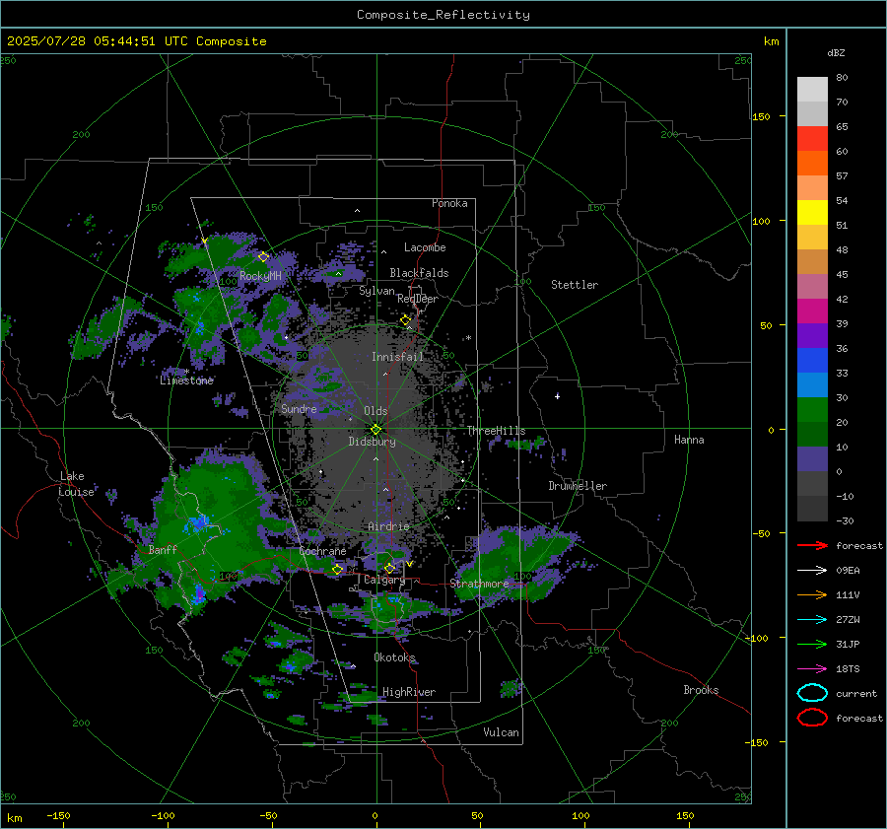
Task: Click yellow diamond marker above Calgary label
Action: pos(389,568)
